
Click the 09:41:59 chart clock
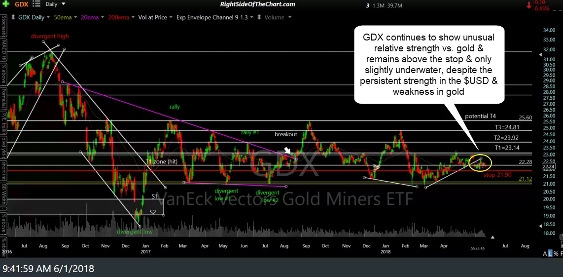click(478, 249)
